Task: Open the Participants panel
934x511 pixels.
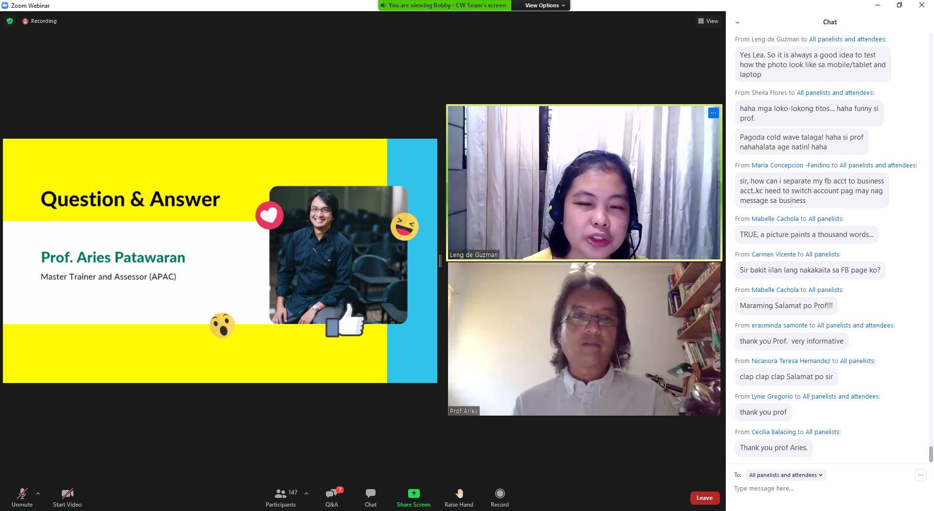Action: pyautogui.click(x=281, y=498)
